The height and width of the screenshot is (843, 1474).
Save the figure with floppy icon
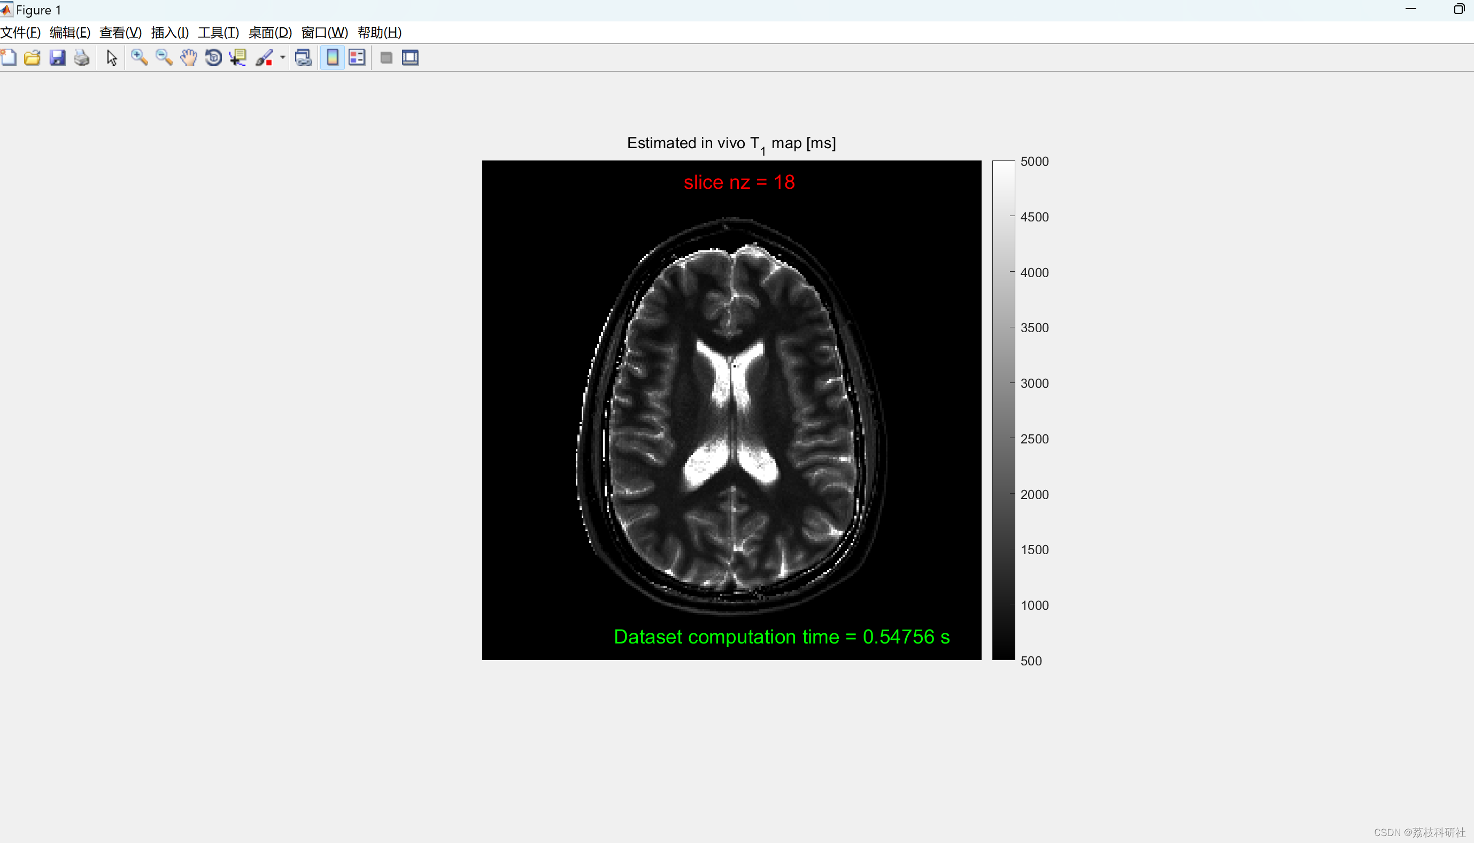[x=57, y=57]
